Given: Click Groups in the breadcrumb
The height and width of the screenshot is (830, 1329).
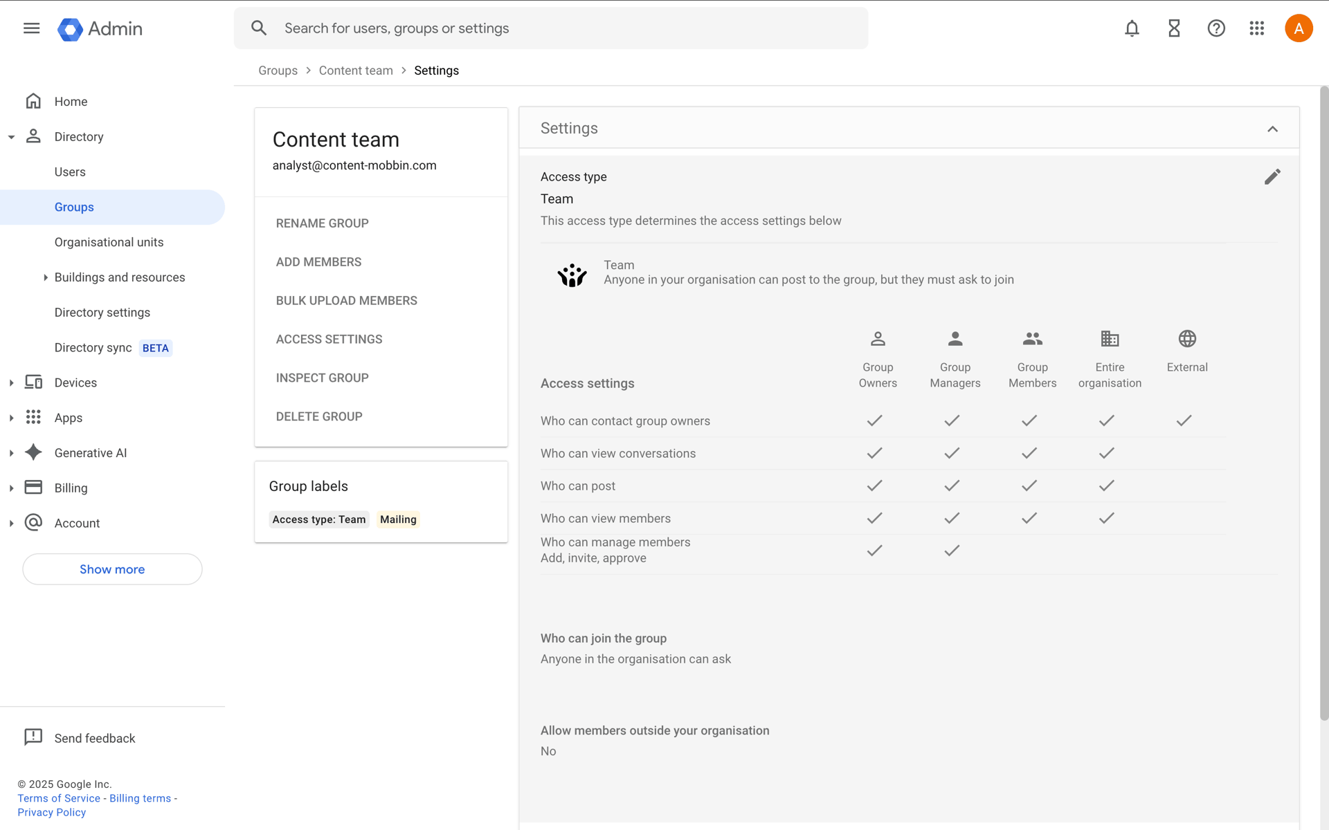Looking at the screenshot, I should [x=278, y=71].
